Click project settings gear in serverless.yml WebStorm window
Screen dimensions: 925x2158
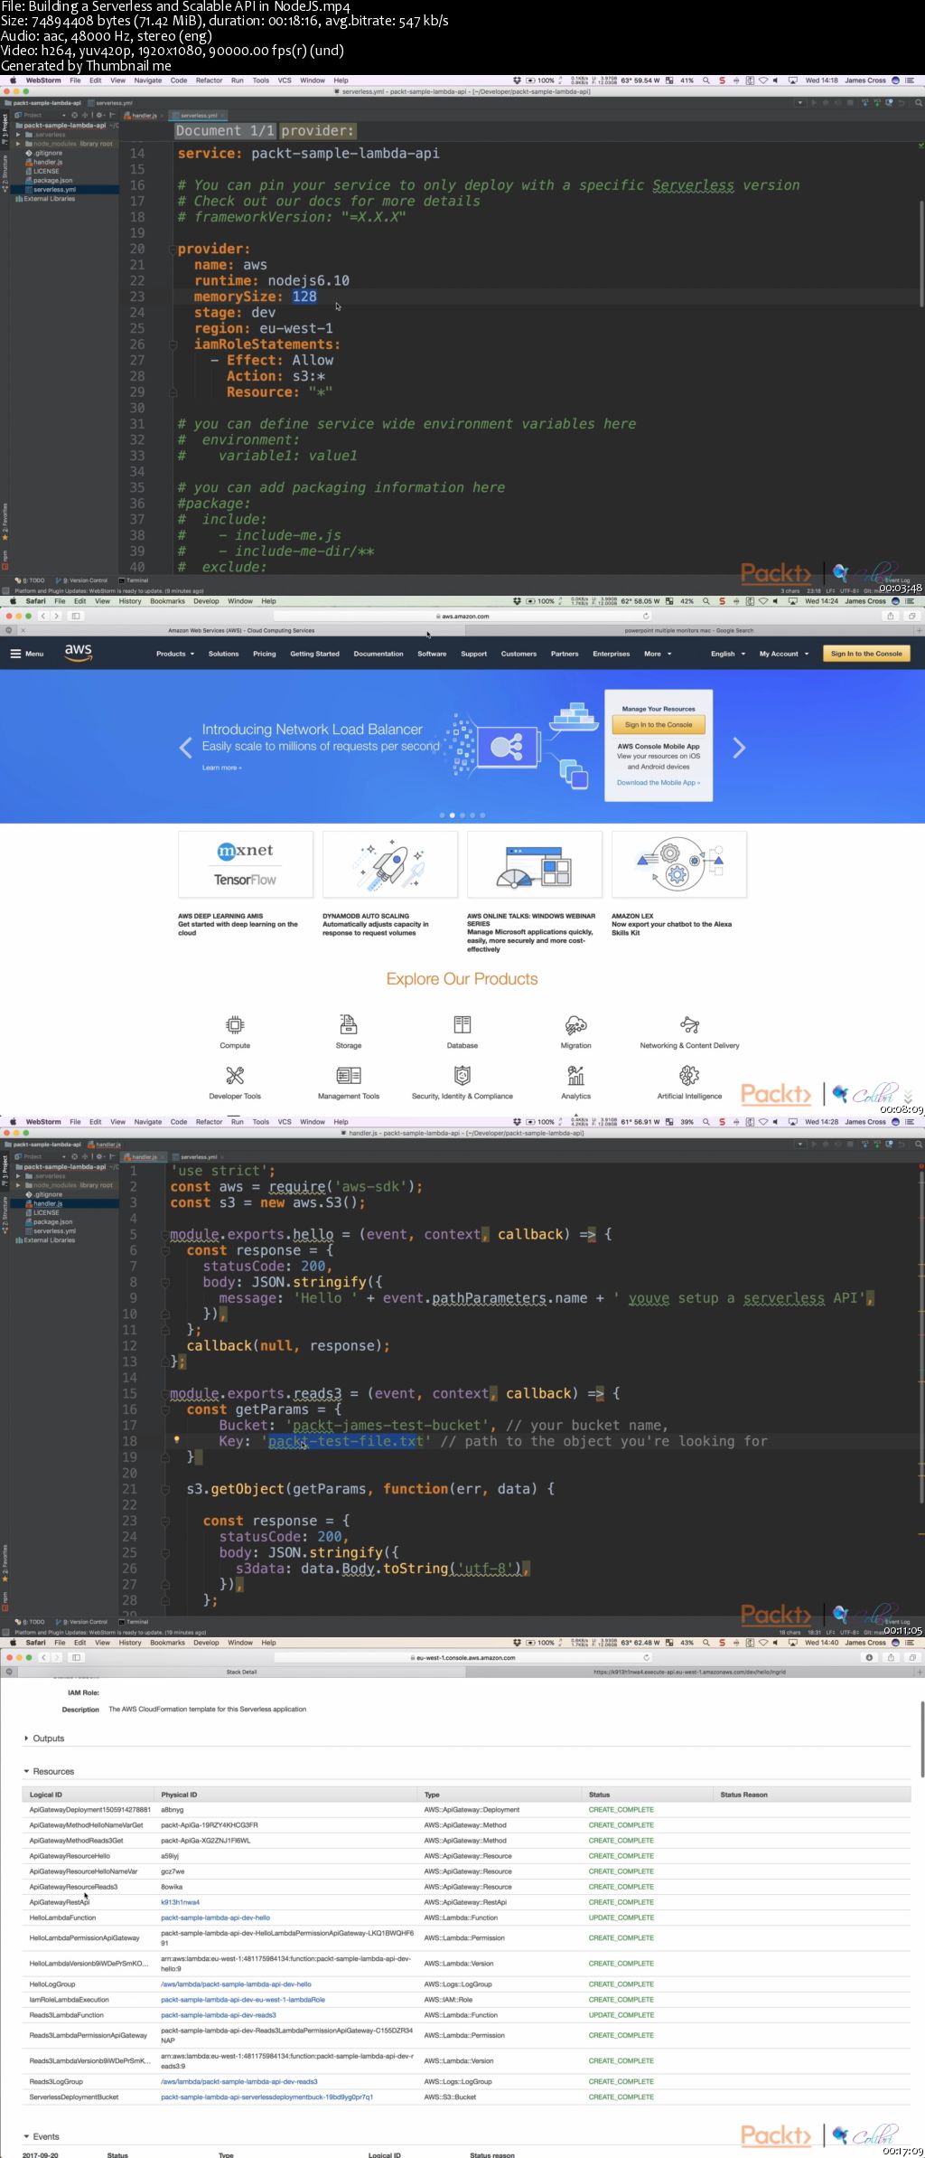pos(98,115)
